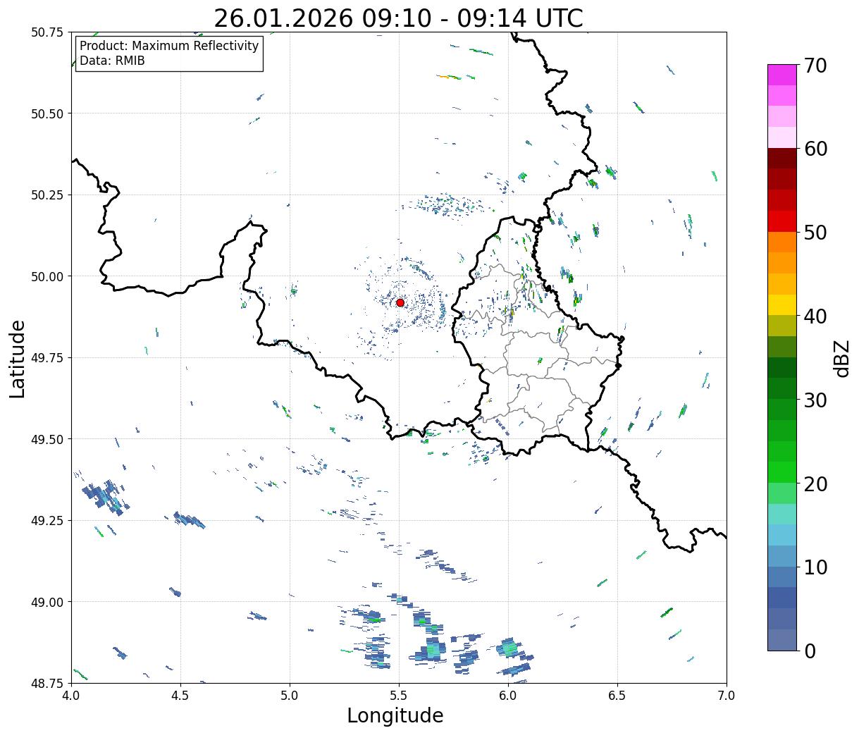859x733 pixels.
Task: Click colorbar tick label 70
Action: pyautogui.click(x=815, y=66)
